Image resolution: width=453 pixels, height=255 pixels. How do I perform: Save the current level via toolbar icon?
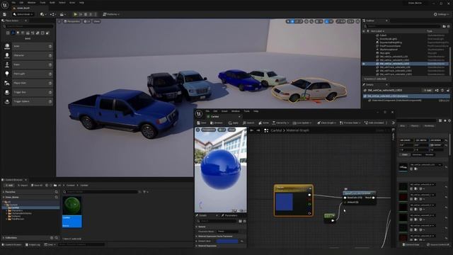pyautogui.click(x=4, y=14)
